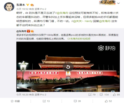Repost this post with 13 shares
This screenshot has width=124, height=103.
tap(46, 101)
